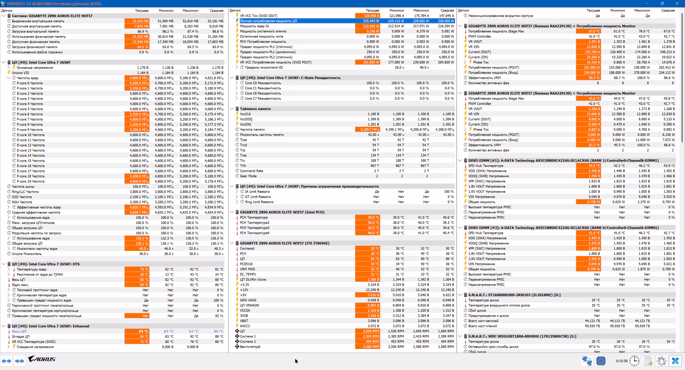Click the Минимум column header in the middle panel
The width and height of the screenshot is (685, 370).
(x=397, y=11)
